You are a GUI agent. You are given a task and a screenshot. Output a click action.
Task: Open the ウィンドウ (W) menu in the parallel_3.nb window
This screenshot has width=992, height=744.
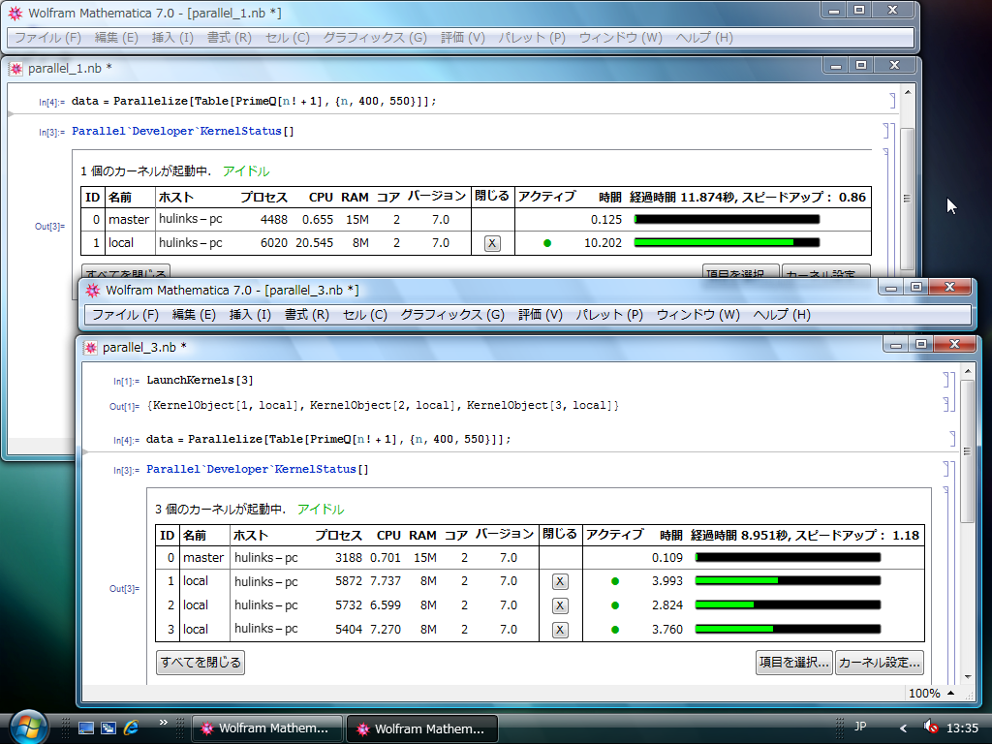697,315
